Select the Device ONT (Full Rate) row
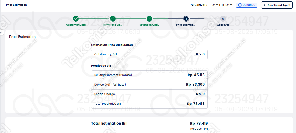The height and width of the screenshot is (133, 296). tap(149, 85)
